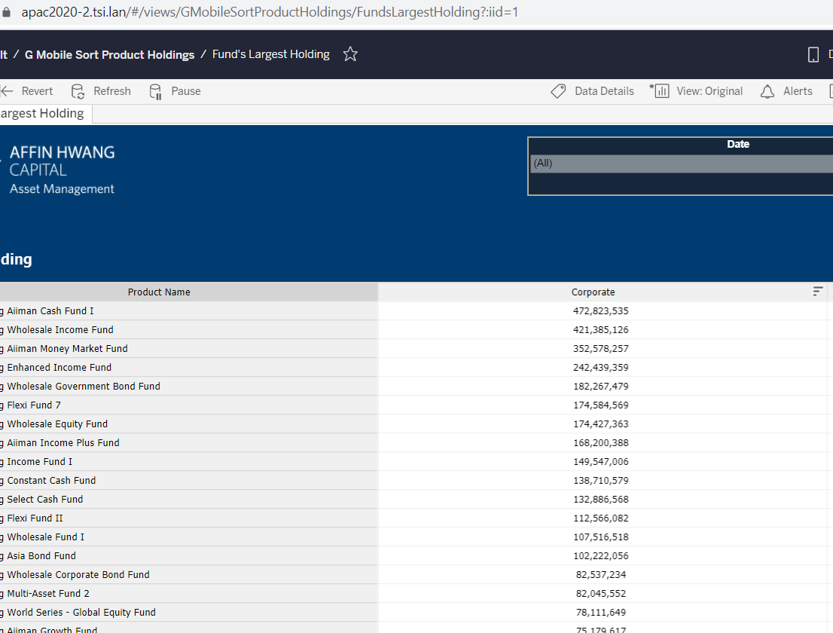Select the Aiiman Cash Fund I row
Image resolution: width=833 pixels, height=633 pixels.
(x=50, y=311)
